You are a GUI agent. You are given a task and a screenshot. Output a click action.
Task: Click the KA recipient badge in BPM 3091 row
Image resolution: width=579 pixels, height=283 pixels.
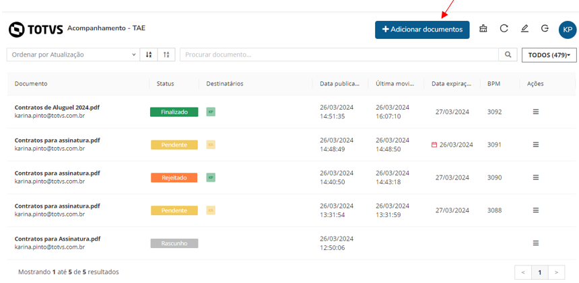(211, 145)
